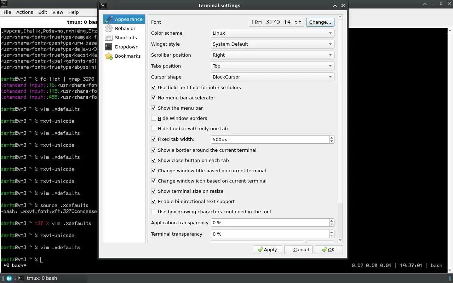
Task: Click the Bookmarks star icon
Action: click(109, 56)
